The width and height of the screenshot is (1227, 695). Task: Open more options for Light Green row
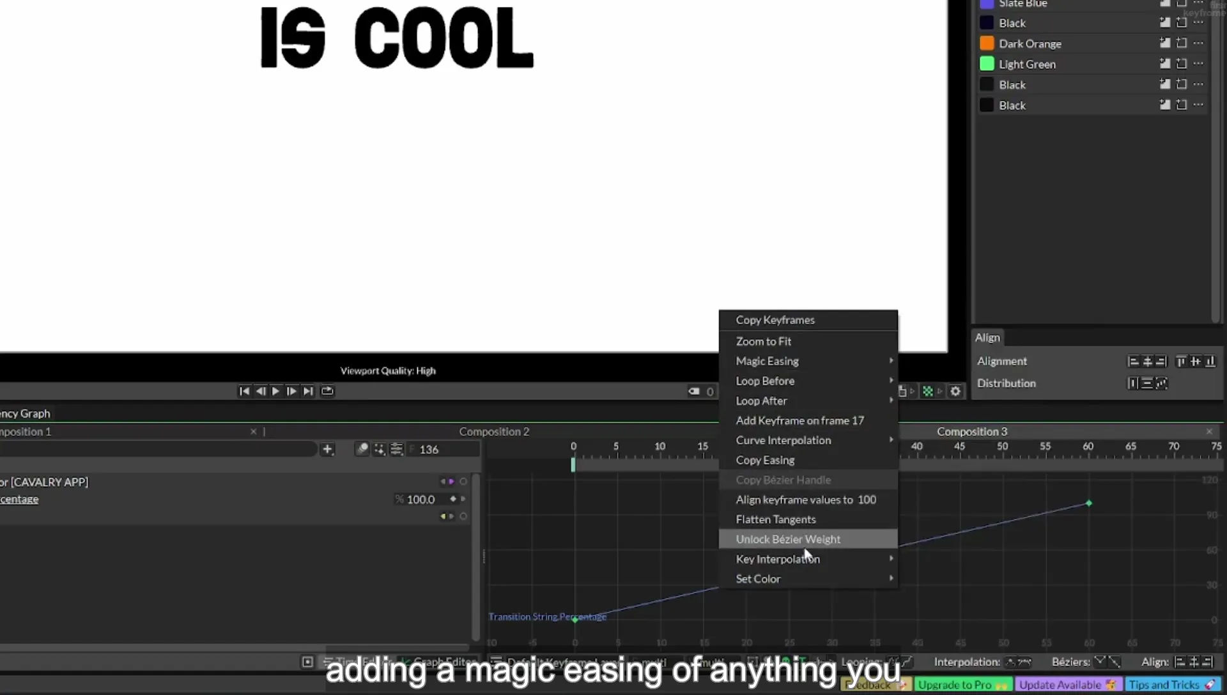pyautogui.click(x=1198, y=63)
